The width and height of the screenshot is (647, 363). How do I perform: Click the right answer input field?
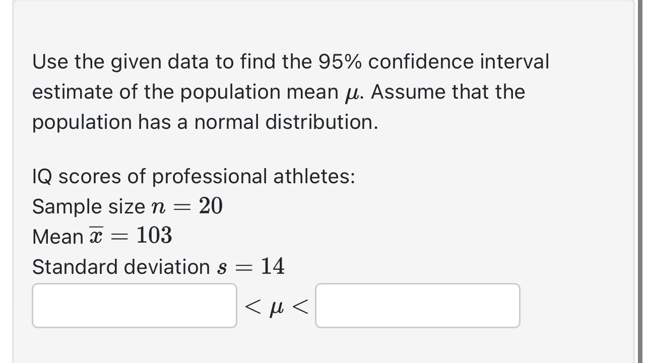[417, 305]
